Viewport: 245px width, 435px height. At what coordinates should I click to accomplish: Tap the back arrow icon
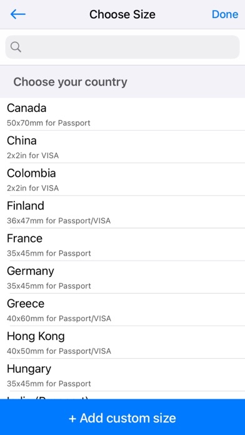17,14
